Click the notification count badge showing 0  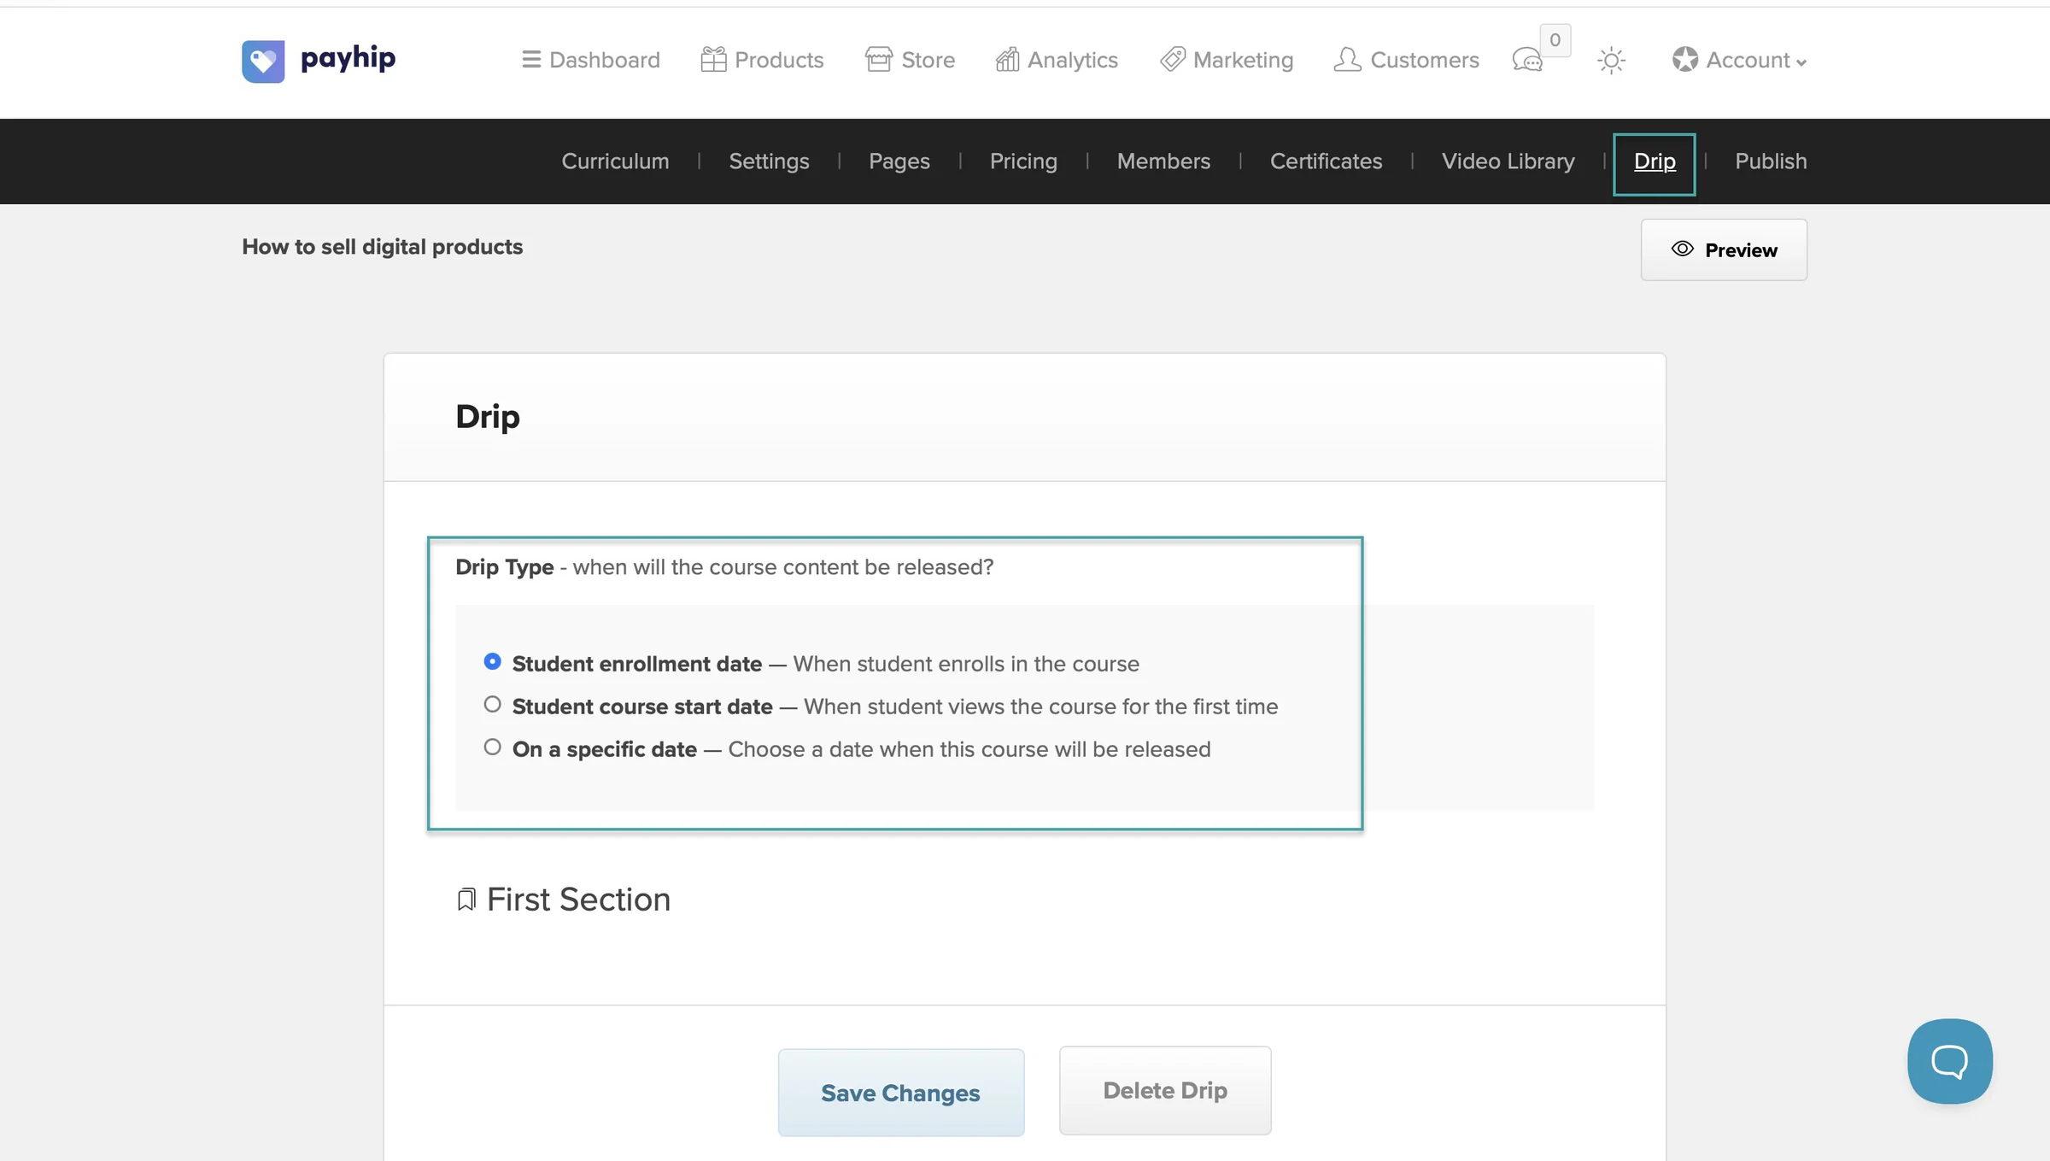coord(1555,40)
